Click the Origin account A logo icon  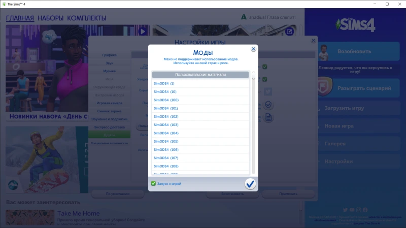[244, 17]
